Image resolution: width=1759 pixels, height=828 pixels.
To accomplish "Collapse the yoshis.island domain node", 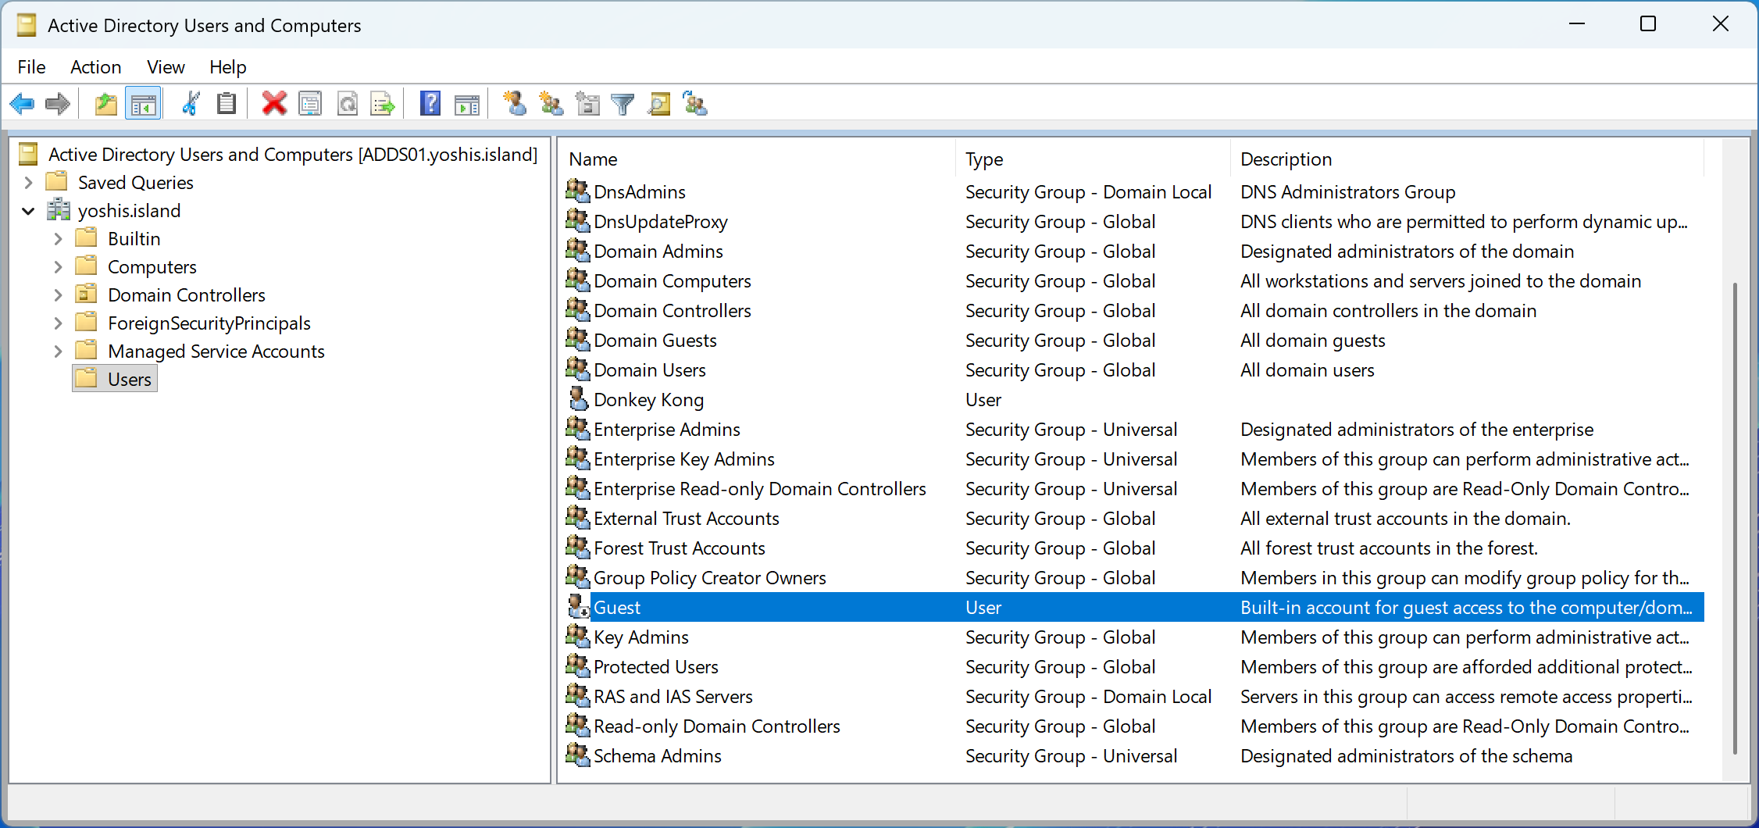I will 29,211.
